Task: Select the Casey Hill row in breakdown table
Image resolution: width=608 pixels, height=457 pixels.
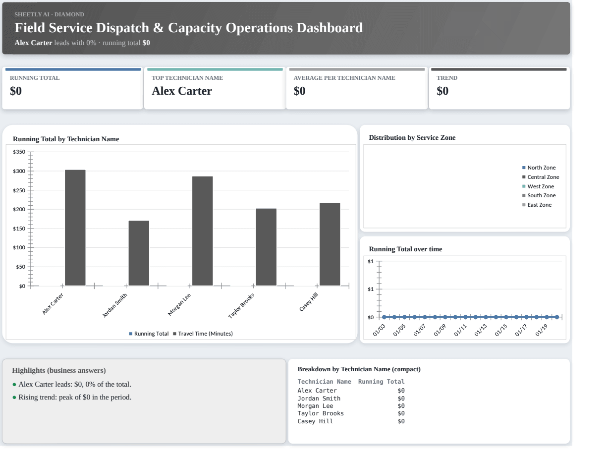Action: pyautogui.click(x=351, y=421)
